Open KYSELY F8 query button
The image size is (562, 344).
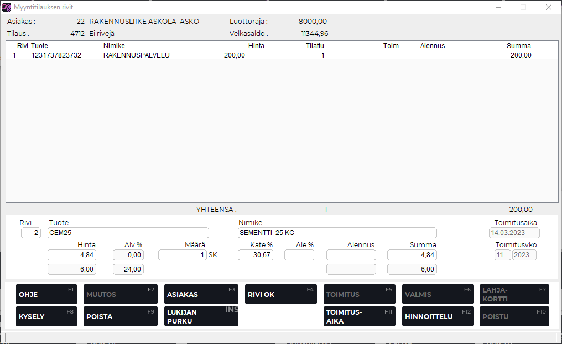[x=45, y=316]
